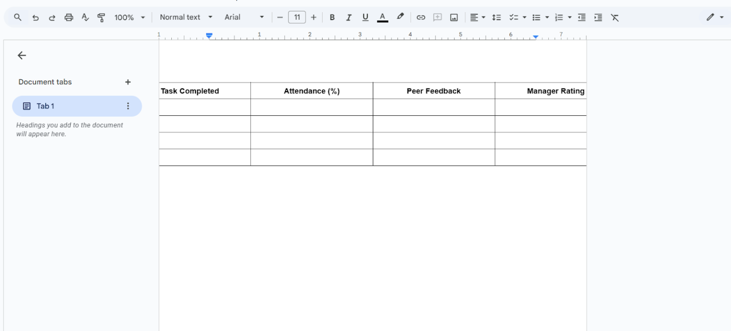The height and width of the screenshot is (331, 731).
Task: Open the search document tool
Action: (x=18, y=17)
